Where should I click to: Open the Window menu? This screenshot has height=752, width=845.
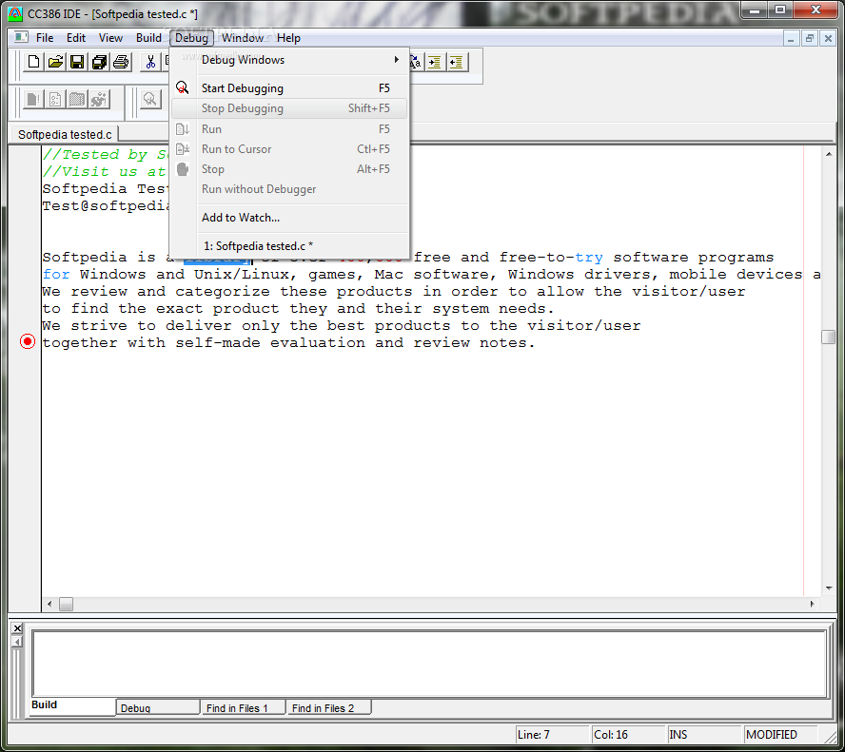pyautogui.click(x=243, y=38)
